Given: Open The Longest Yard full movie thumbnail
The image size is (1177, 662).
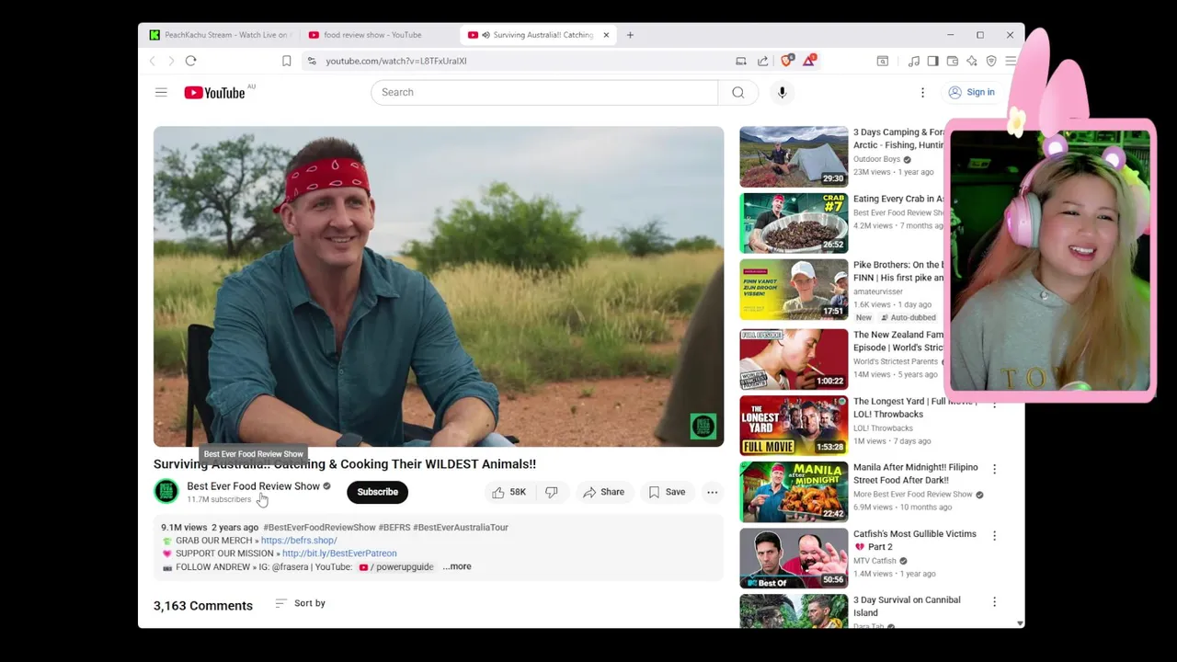Looking at the screenshot, I should click(794, 425).
